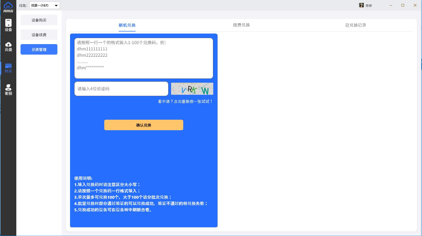422x236 pixels.
Task: Switch to the 新机兑换 tab
Action: click(127, 25)
